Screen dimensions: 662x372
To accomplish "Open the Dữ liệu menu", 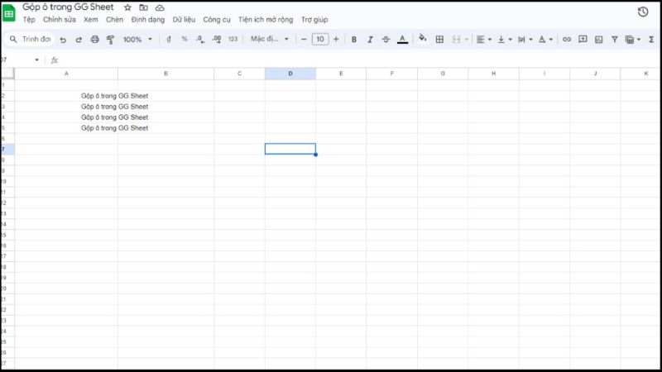I will [184, 19].
